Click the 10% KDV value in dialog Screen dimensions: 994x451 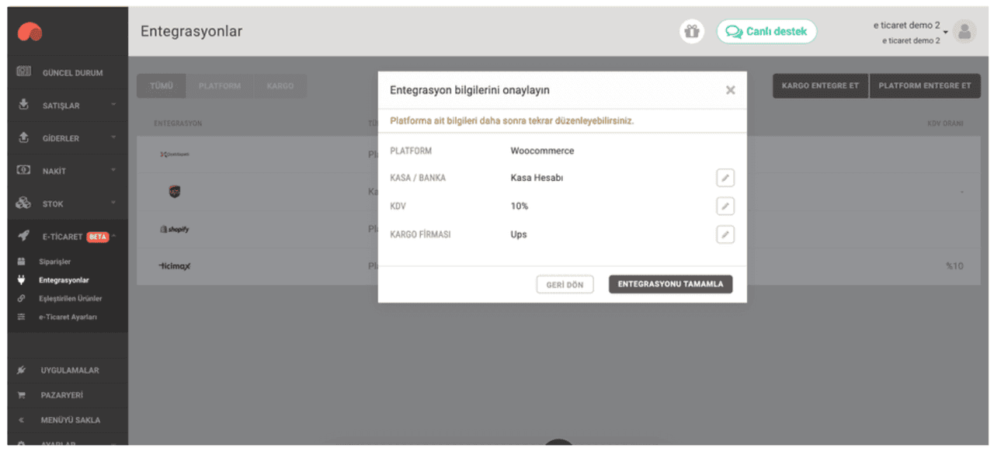(520, 206)
